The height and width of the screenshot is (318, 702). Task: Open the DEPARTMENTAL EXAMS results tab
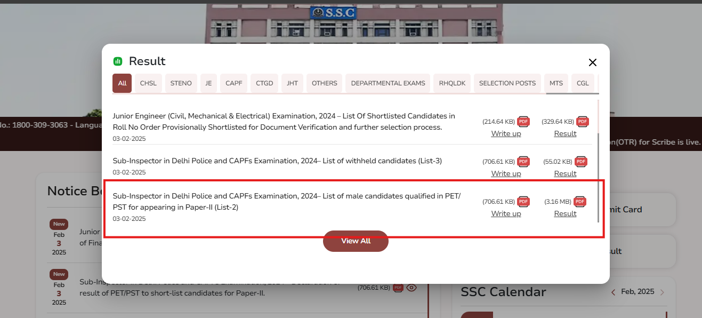coord(388,83)
